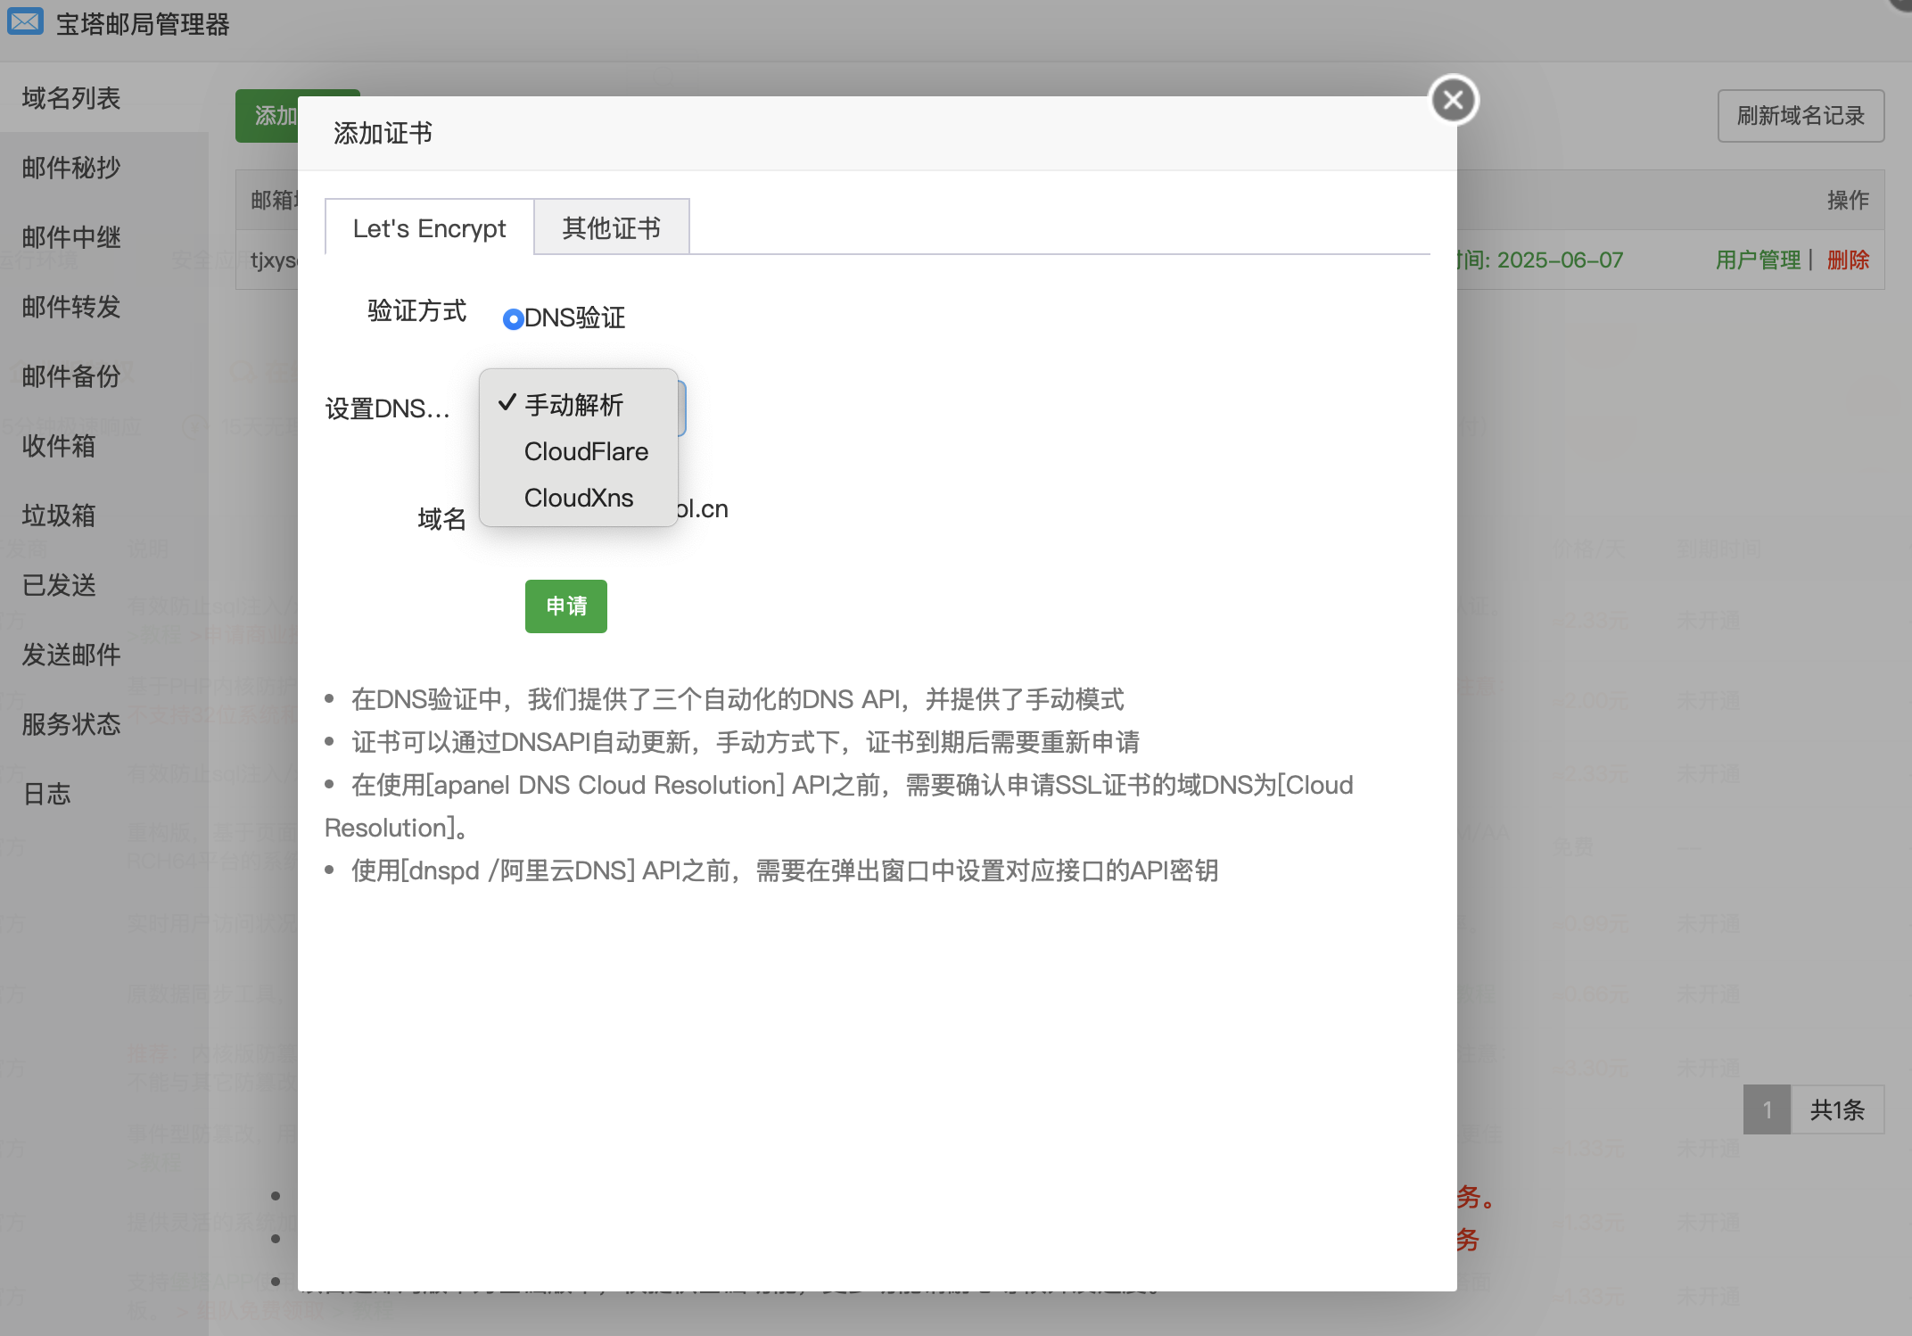The height and width of the screenshot is (1336, 1912).
Task: Click the 刷新域名记录 button
Action: tap(1801, 116)
